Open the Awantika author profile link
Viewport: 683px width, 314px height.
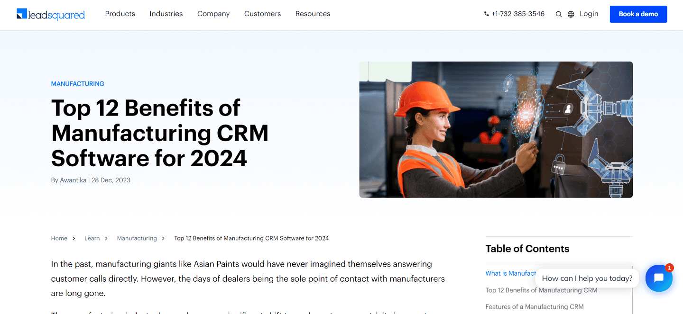click(x=73, y=180)
